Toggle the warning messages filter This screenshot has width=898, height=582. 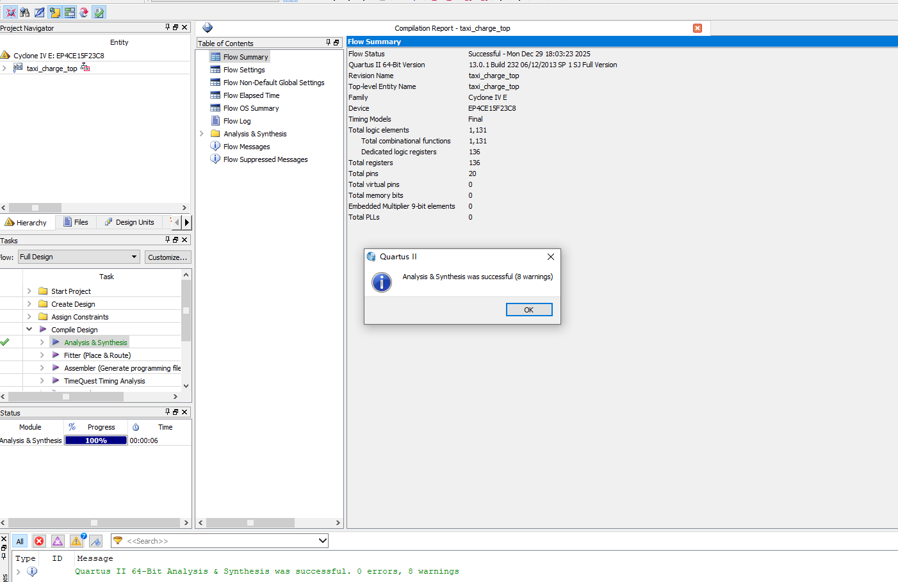point(76,541)
